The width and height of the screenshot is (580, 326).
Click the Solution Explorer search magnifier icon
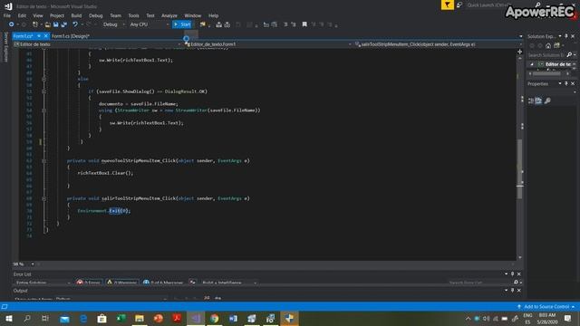pyautogui.click(x=569, y=54)
